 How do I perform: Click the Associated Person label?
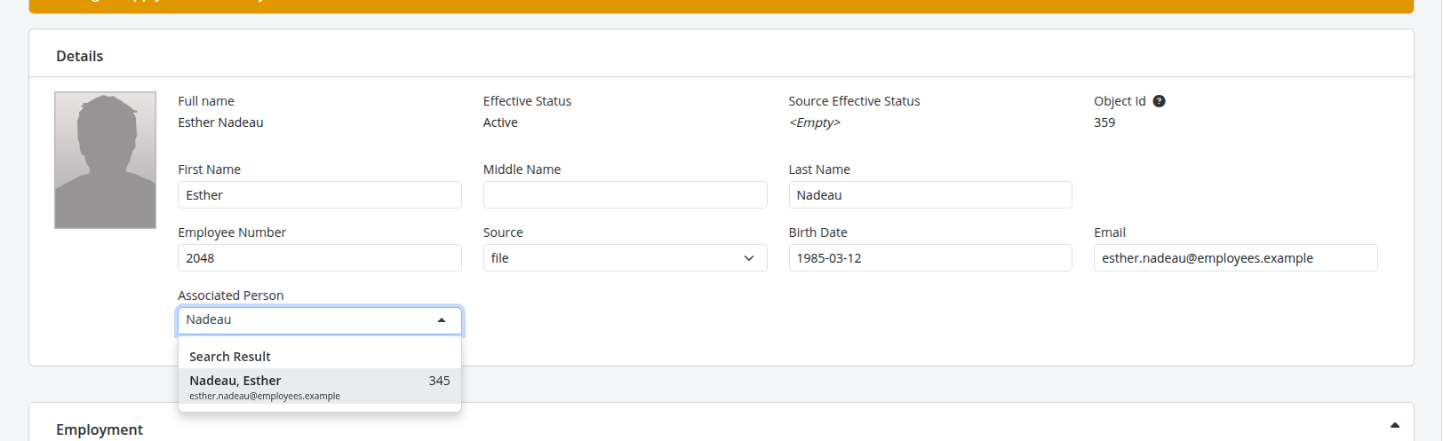231,295
